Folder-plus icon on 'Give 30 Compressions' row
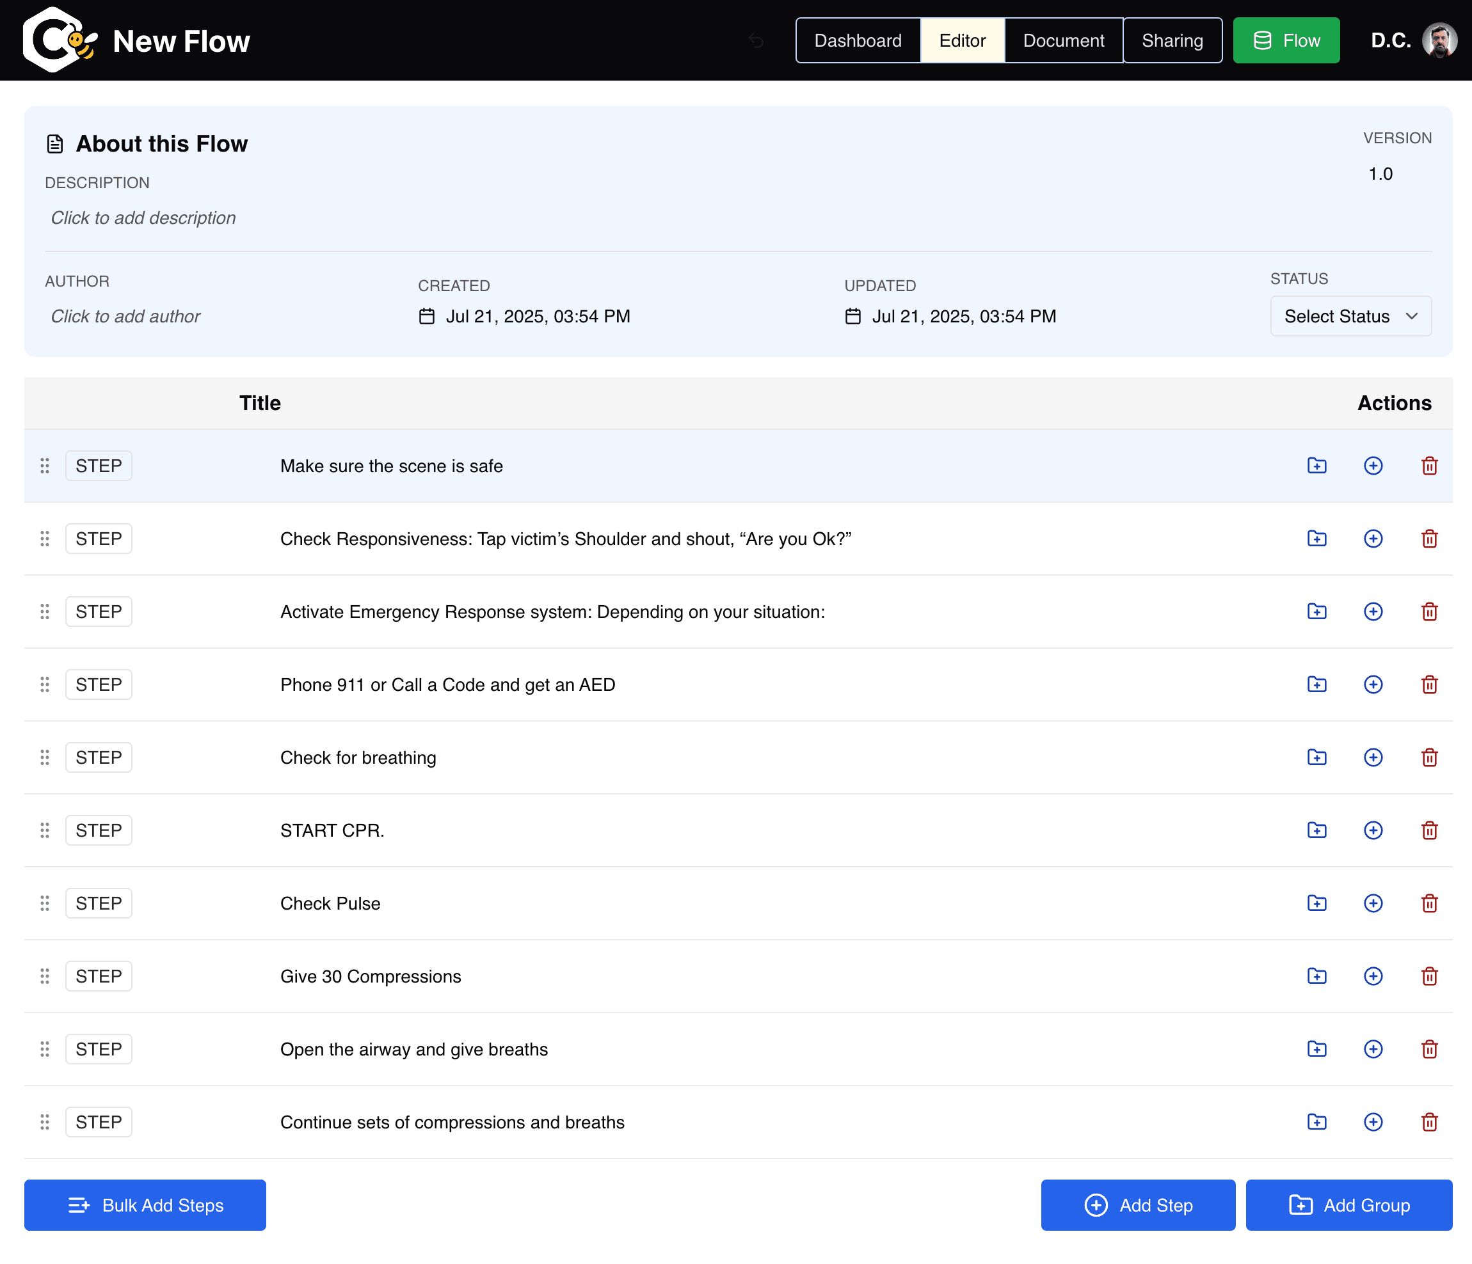Screen dimensions: 1472x1264 click(x=1317, y=976)
